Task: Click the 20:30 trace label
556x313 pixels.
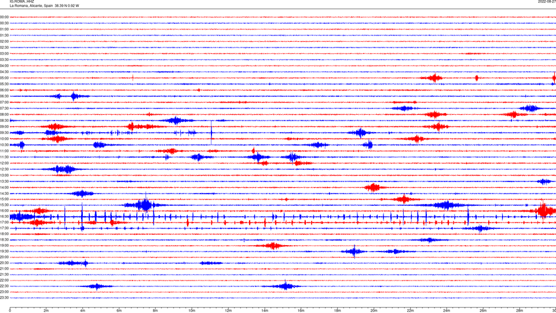Action: [x=4, y=263]
